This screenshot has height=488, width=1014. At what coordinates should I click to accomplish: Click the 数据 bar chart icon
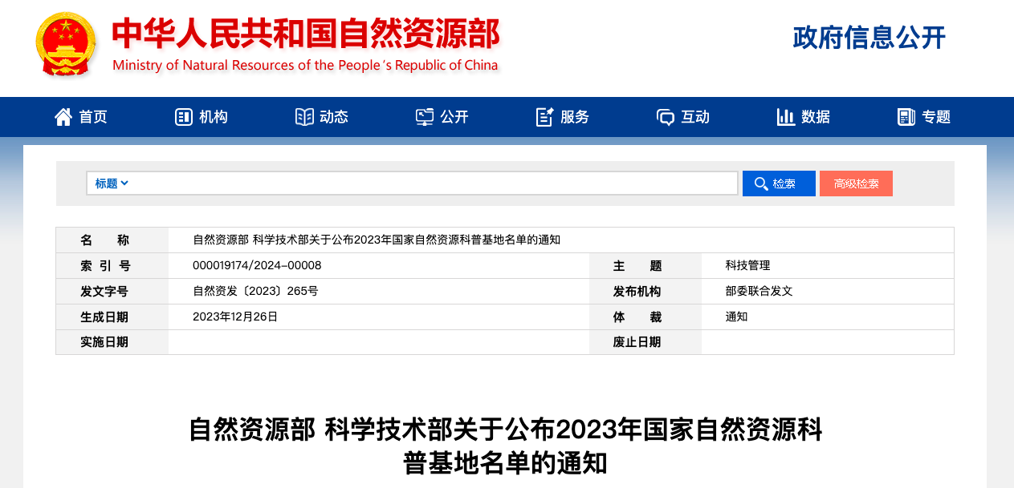pyautogui.click(x=786, y=117)
